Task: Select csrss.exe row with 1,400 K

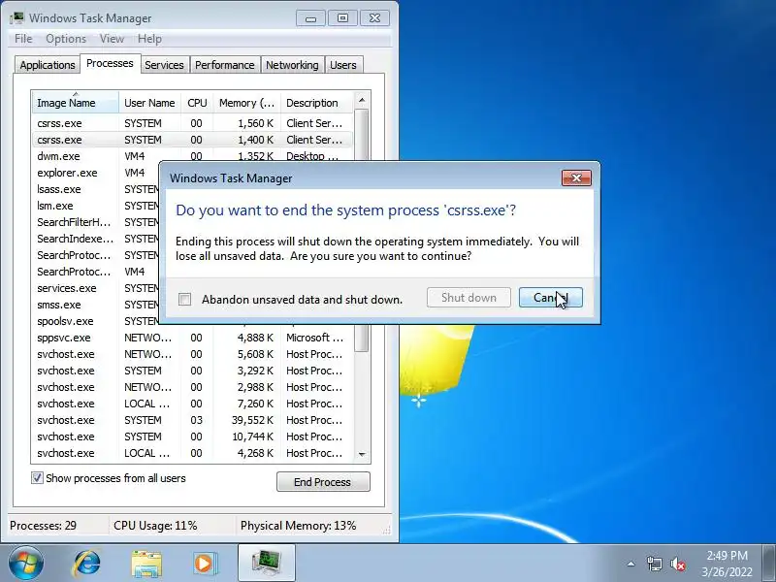Action: 193,140
